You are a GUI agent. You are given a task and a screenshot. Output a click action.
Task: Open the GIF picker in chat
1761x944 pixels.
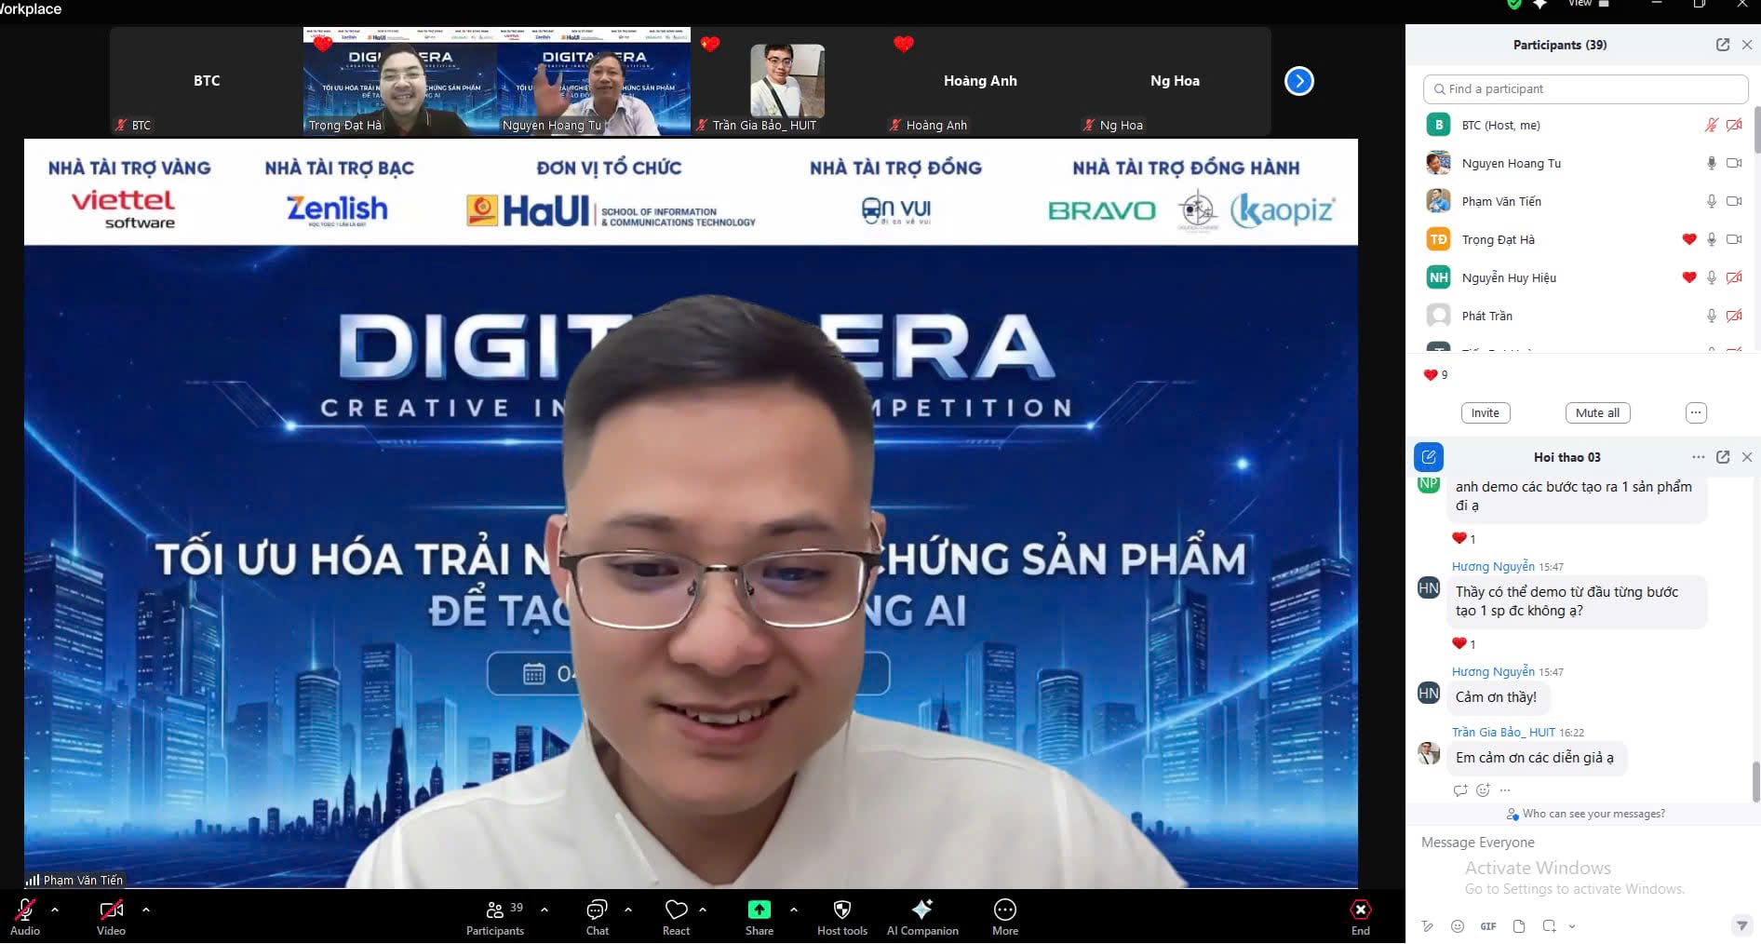coord(1488,926)
